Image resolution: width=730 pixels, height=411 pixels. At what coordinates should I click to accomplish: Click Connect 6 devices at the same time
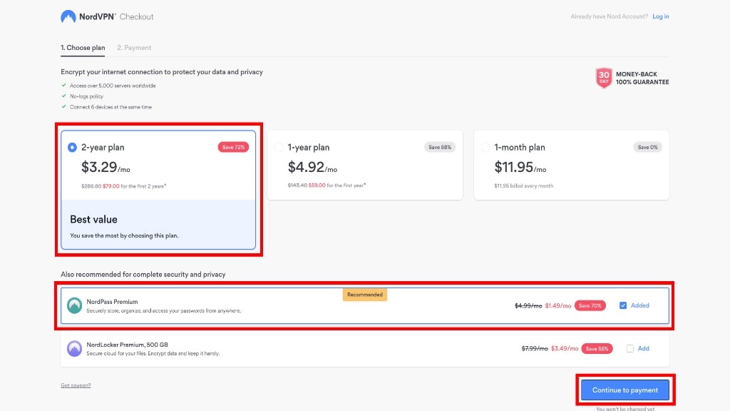pyautogui.click(x=110, y=107)
